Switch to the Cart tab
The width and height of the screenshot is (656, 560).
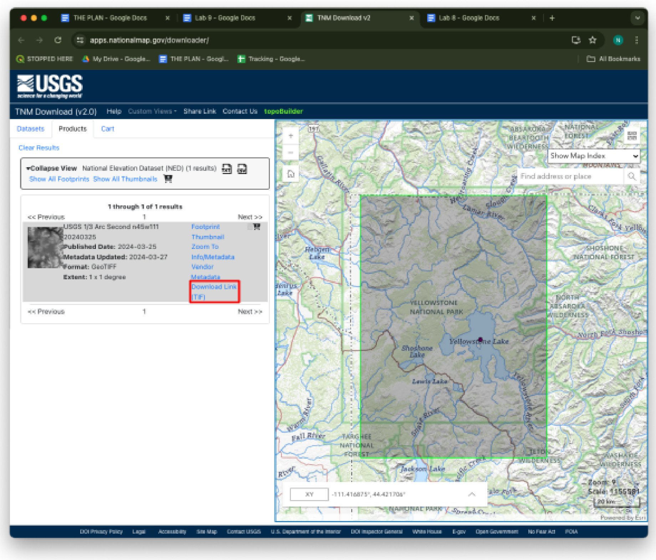point(108,129)
